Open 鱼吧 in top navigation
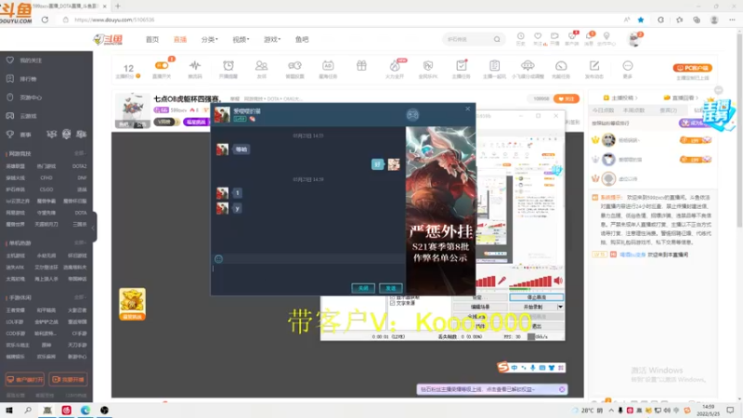This screenshot has width=743, height=418. click(302, 39)
